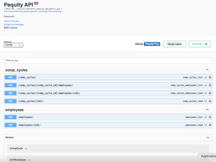Expand employees_read operation chevron

pyautogui.click(x=206, y=125)
